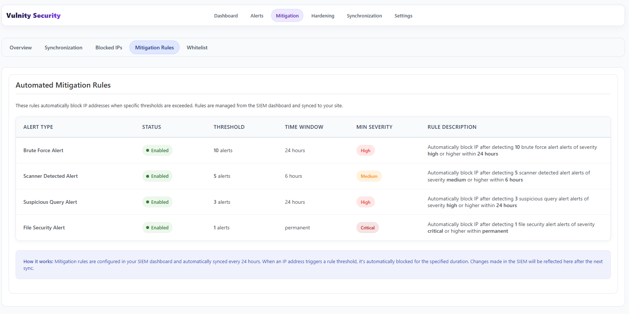This screenshot has height=314, width=629.
Task: Click the '3 alerts' threshold cell
Action: point(222,202)
